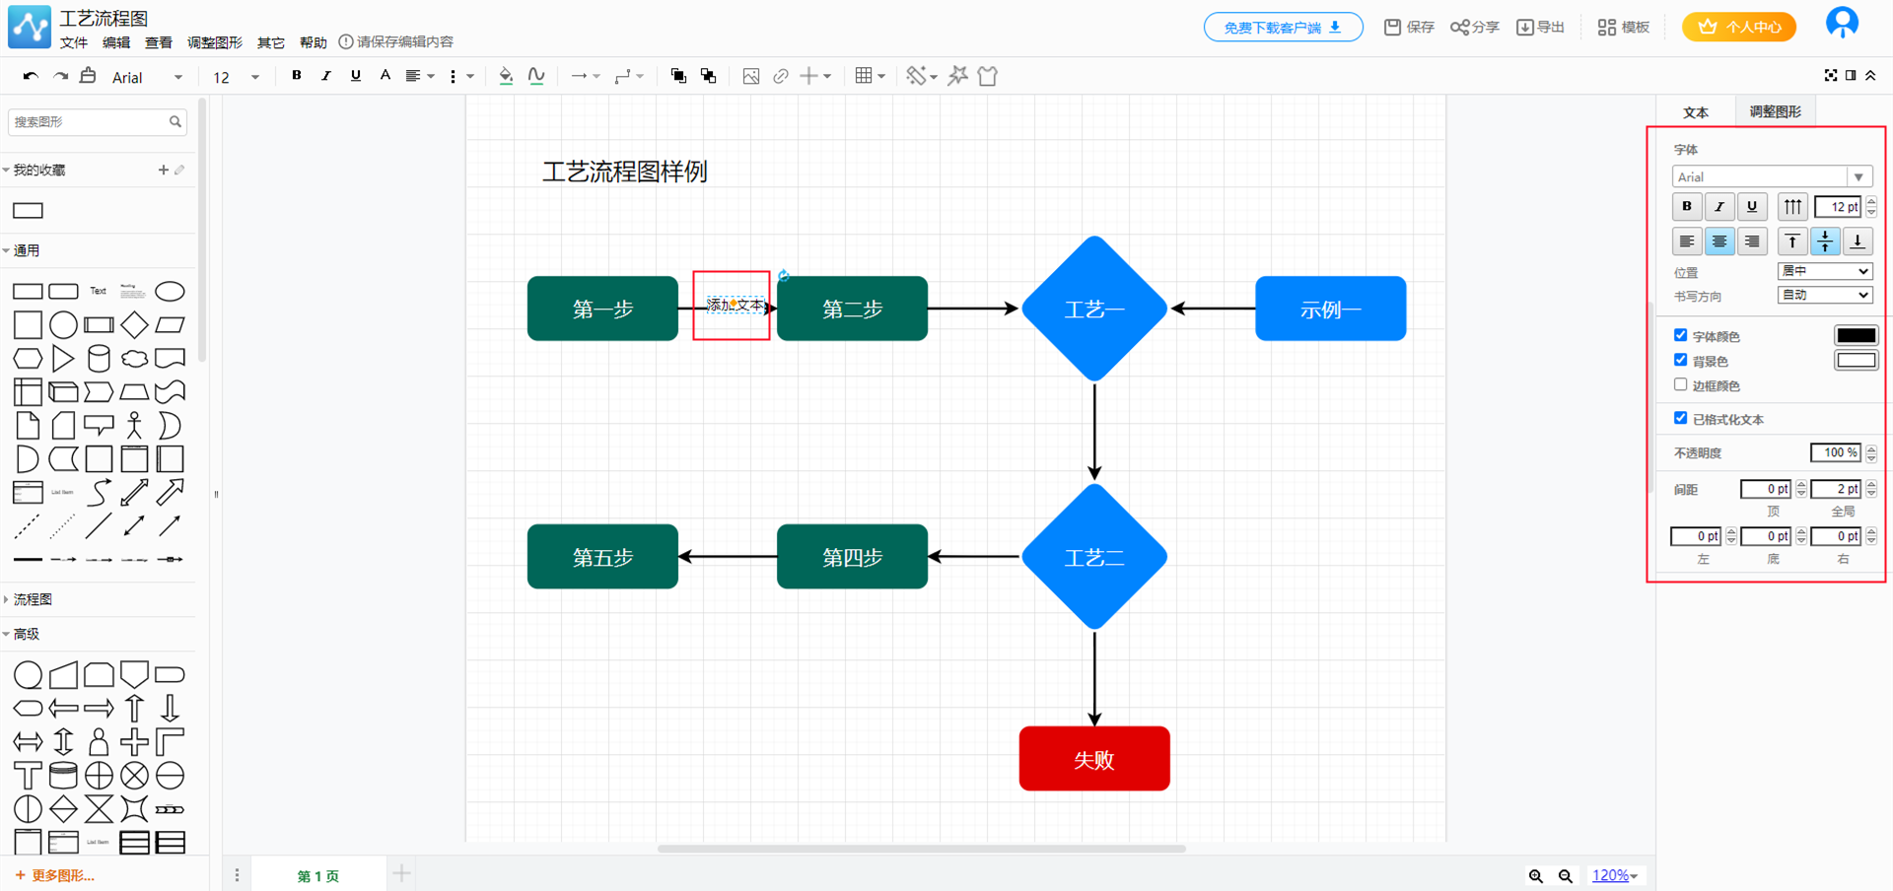
Task: Click the insert image icon
Action: [751, 76]
